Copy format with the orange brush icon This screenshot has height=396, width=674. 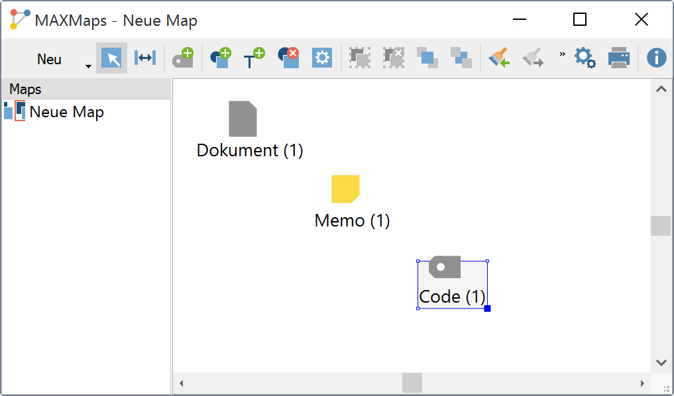pyautogui.click(x=499, y=58)
